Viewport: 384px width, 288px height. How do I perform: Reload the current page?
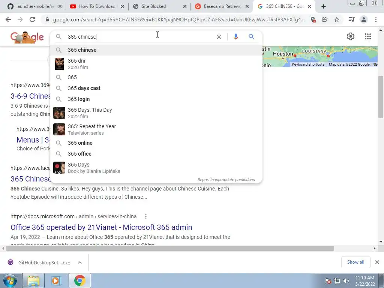click(x=32, y=19)
